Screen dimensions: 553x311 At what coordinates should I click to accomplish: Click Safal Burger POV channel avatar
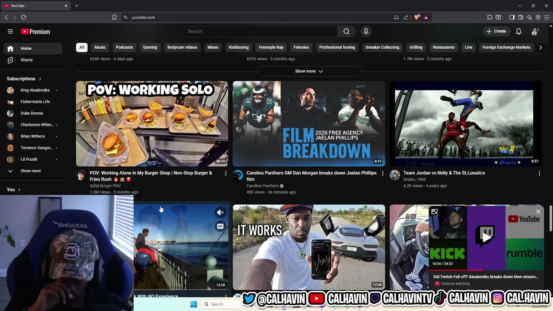[x=81, y=175]
